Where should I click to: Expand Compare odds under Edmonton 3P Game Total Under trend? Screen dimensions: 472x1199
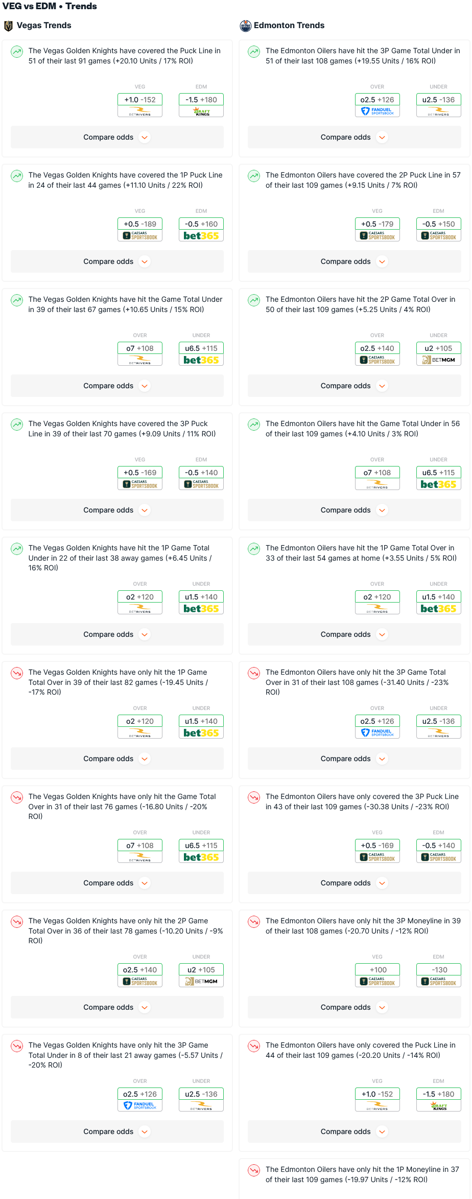pyautogui.click(x=355, y=137)
